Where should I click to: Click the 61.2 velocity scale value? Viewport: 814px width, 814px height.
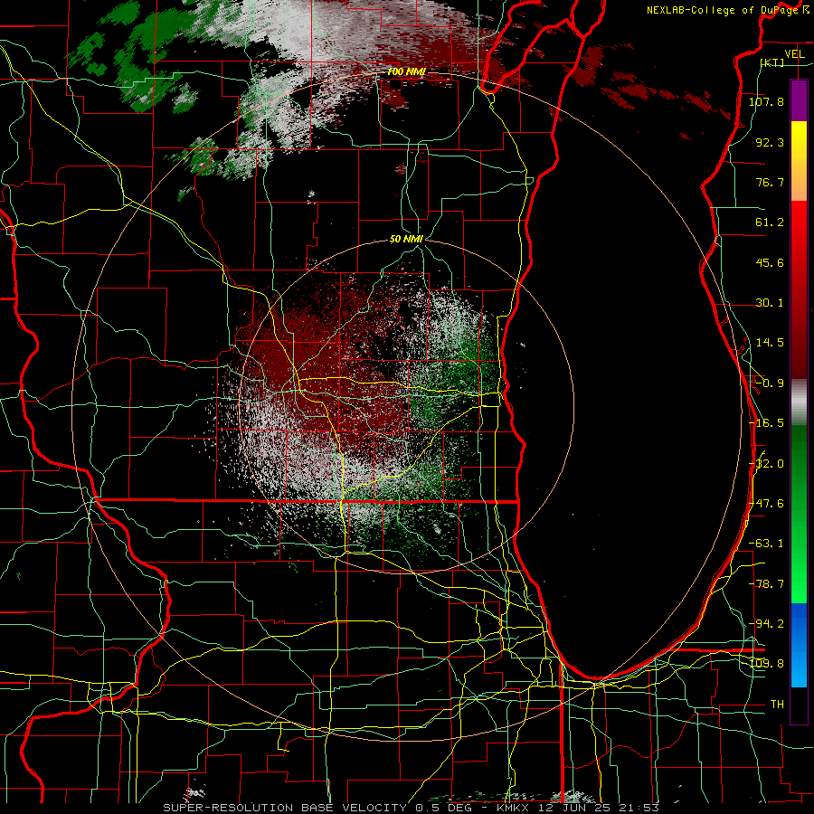pyautogui.click(x=770, y=222)
